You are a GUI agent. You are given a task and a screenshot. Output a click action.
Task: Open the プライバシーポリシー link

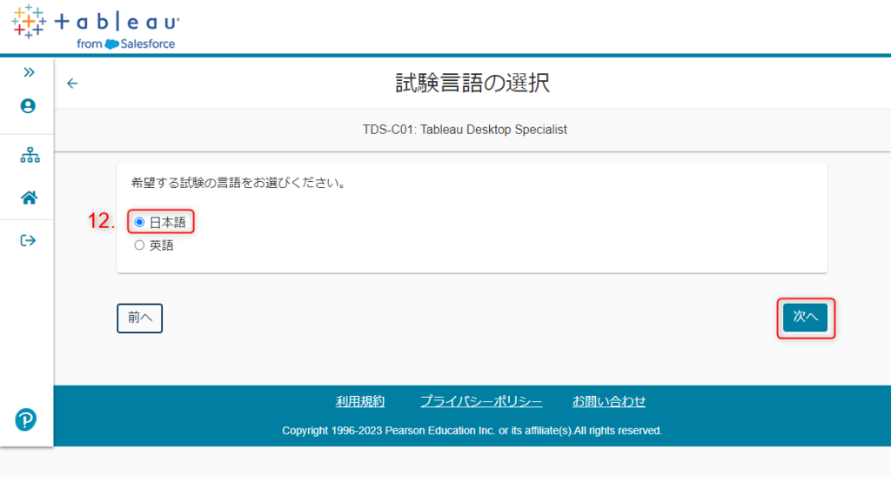[x=481, y=401]
